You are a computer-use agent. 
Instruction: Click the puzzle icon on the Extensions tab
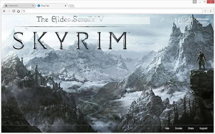6,6
